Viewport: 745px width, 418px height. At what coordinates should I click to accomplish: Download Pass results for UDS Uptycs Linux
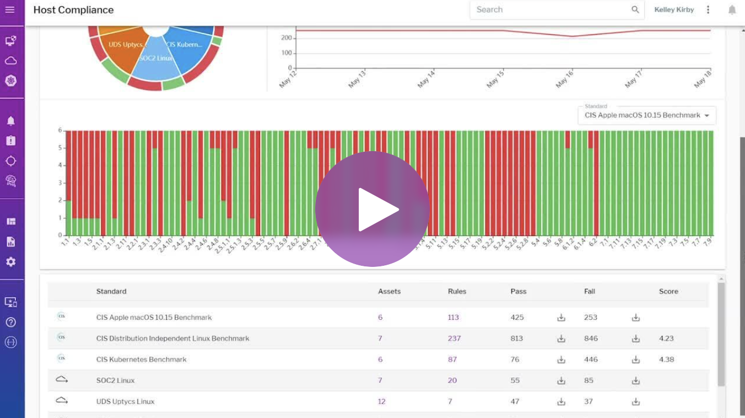tap(561, 401)
